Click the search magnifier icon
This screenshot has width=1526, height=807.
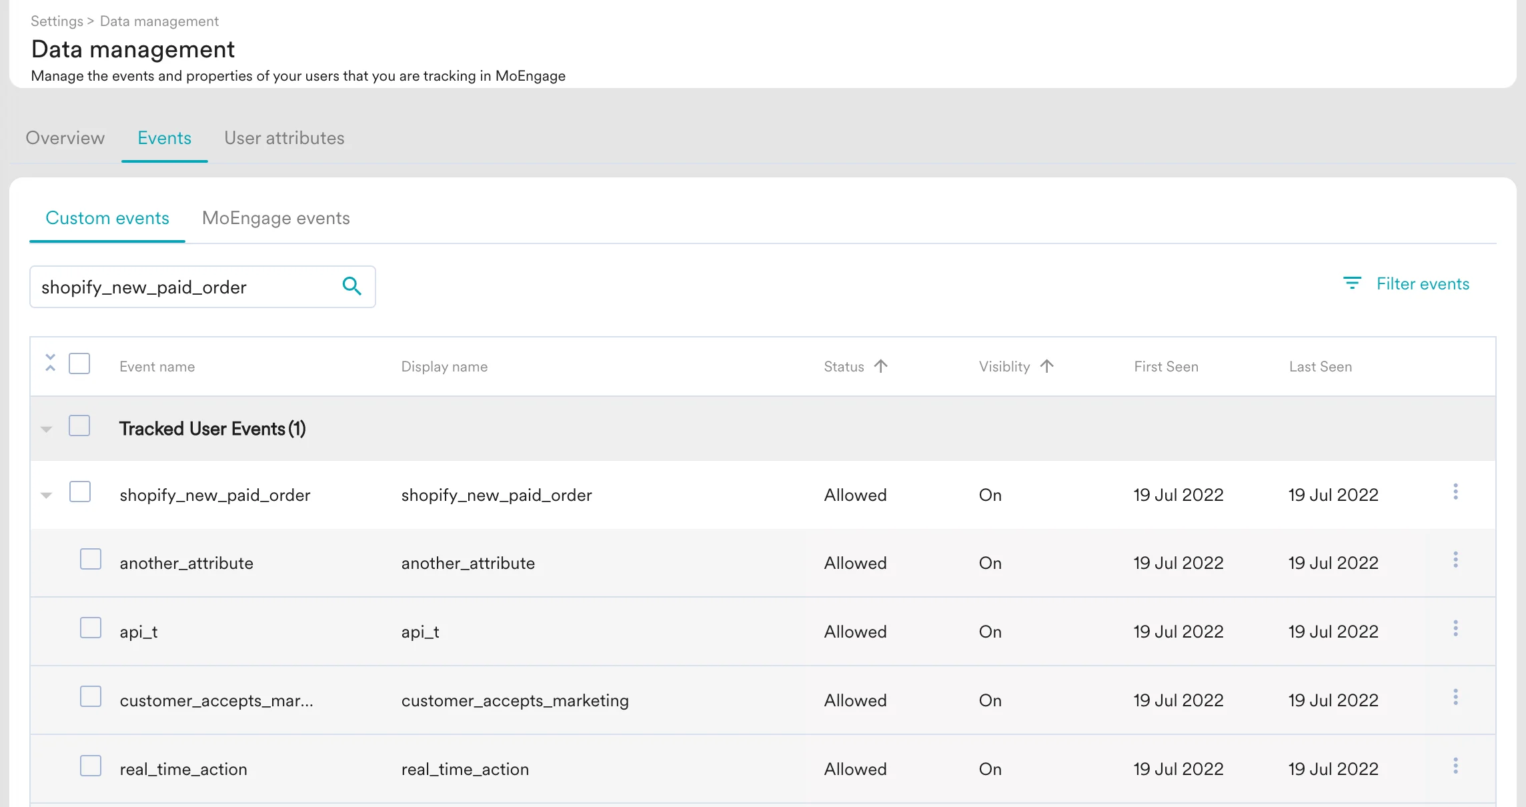click(352, 286)
